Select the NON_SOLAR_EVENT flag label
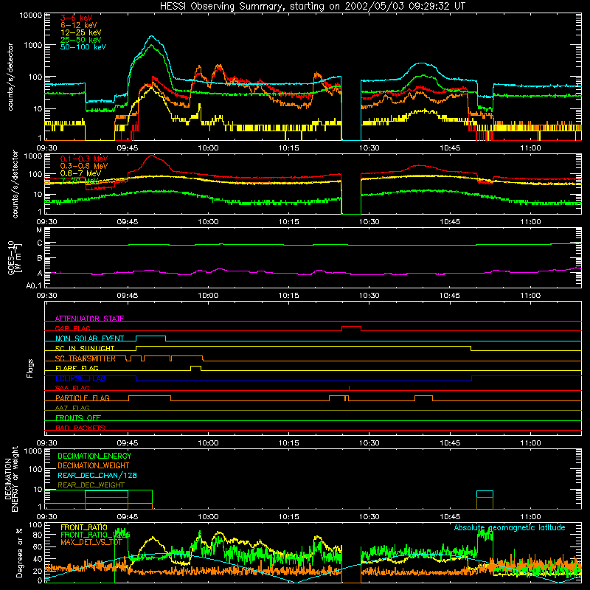590x590 pixels. coord(89,339)
